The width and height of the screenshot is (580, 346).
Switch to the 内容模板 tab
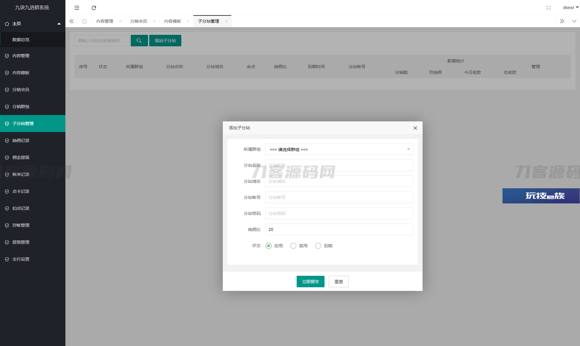coord(173,21)
